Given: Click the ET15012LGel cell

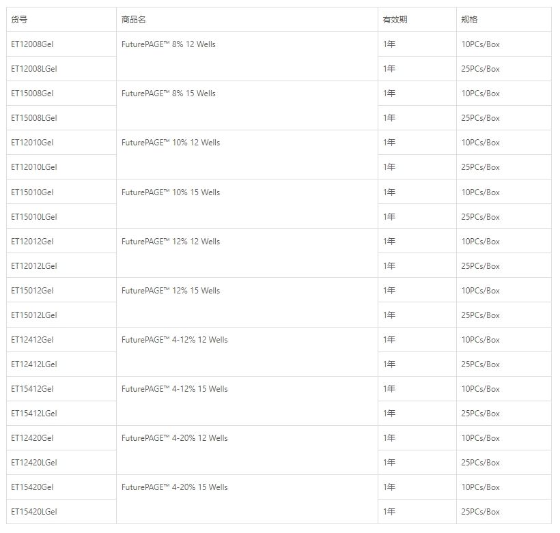Looking at the screenshot, I should click(34, 315).
